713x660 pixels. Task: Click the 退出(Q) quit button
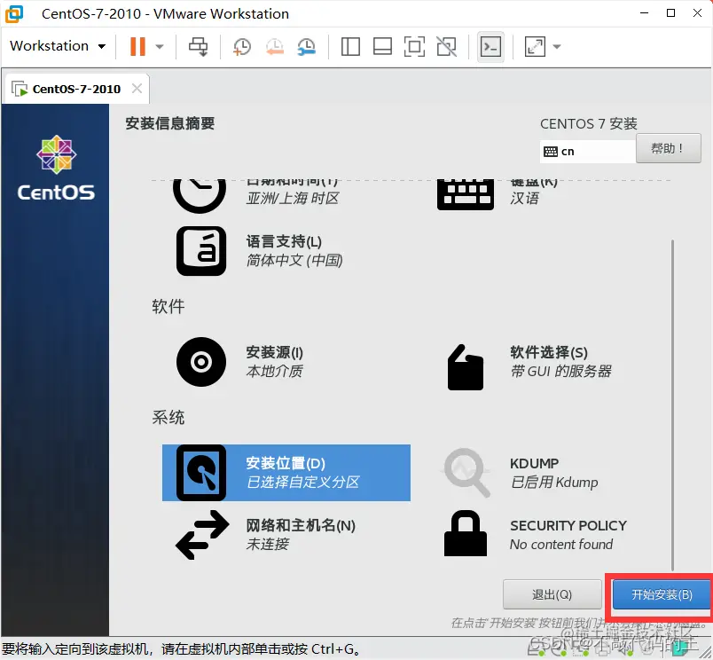pyautogui.click(x=552, y=594)
